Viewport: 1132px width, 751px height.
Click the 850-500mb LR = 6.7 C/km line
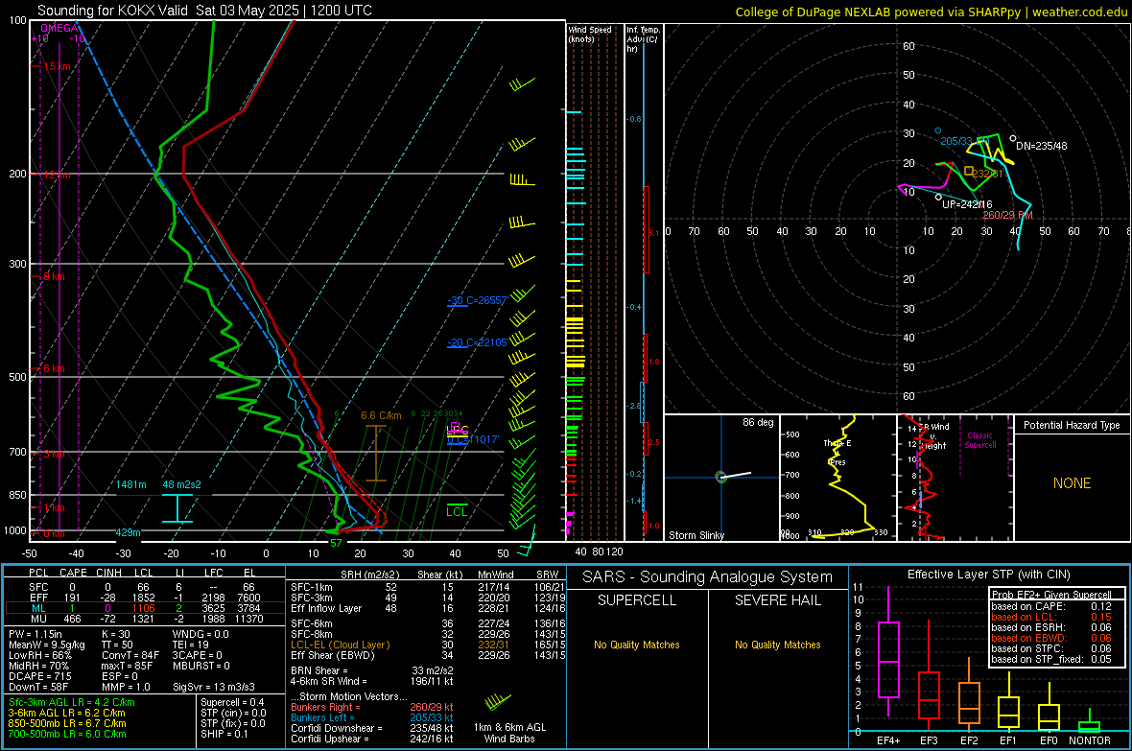[x=67, y=723]
